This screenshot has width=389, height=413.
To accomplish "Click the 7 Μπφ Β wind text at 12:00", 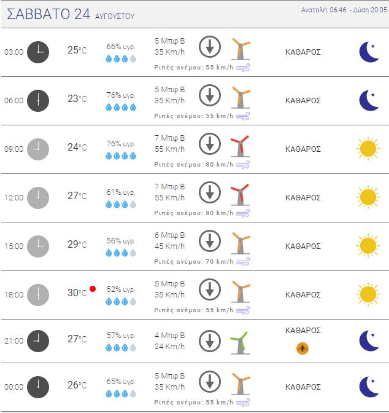I will [169, 187].
